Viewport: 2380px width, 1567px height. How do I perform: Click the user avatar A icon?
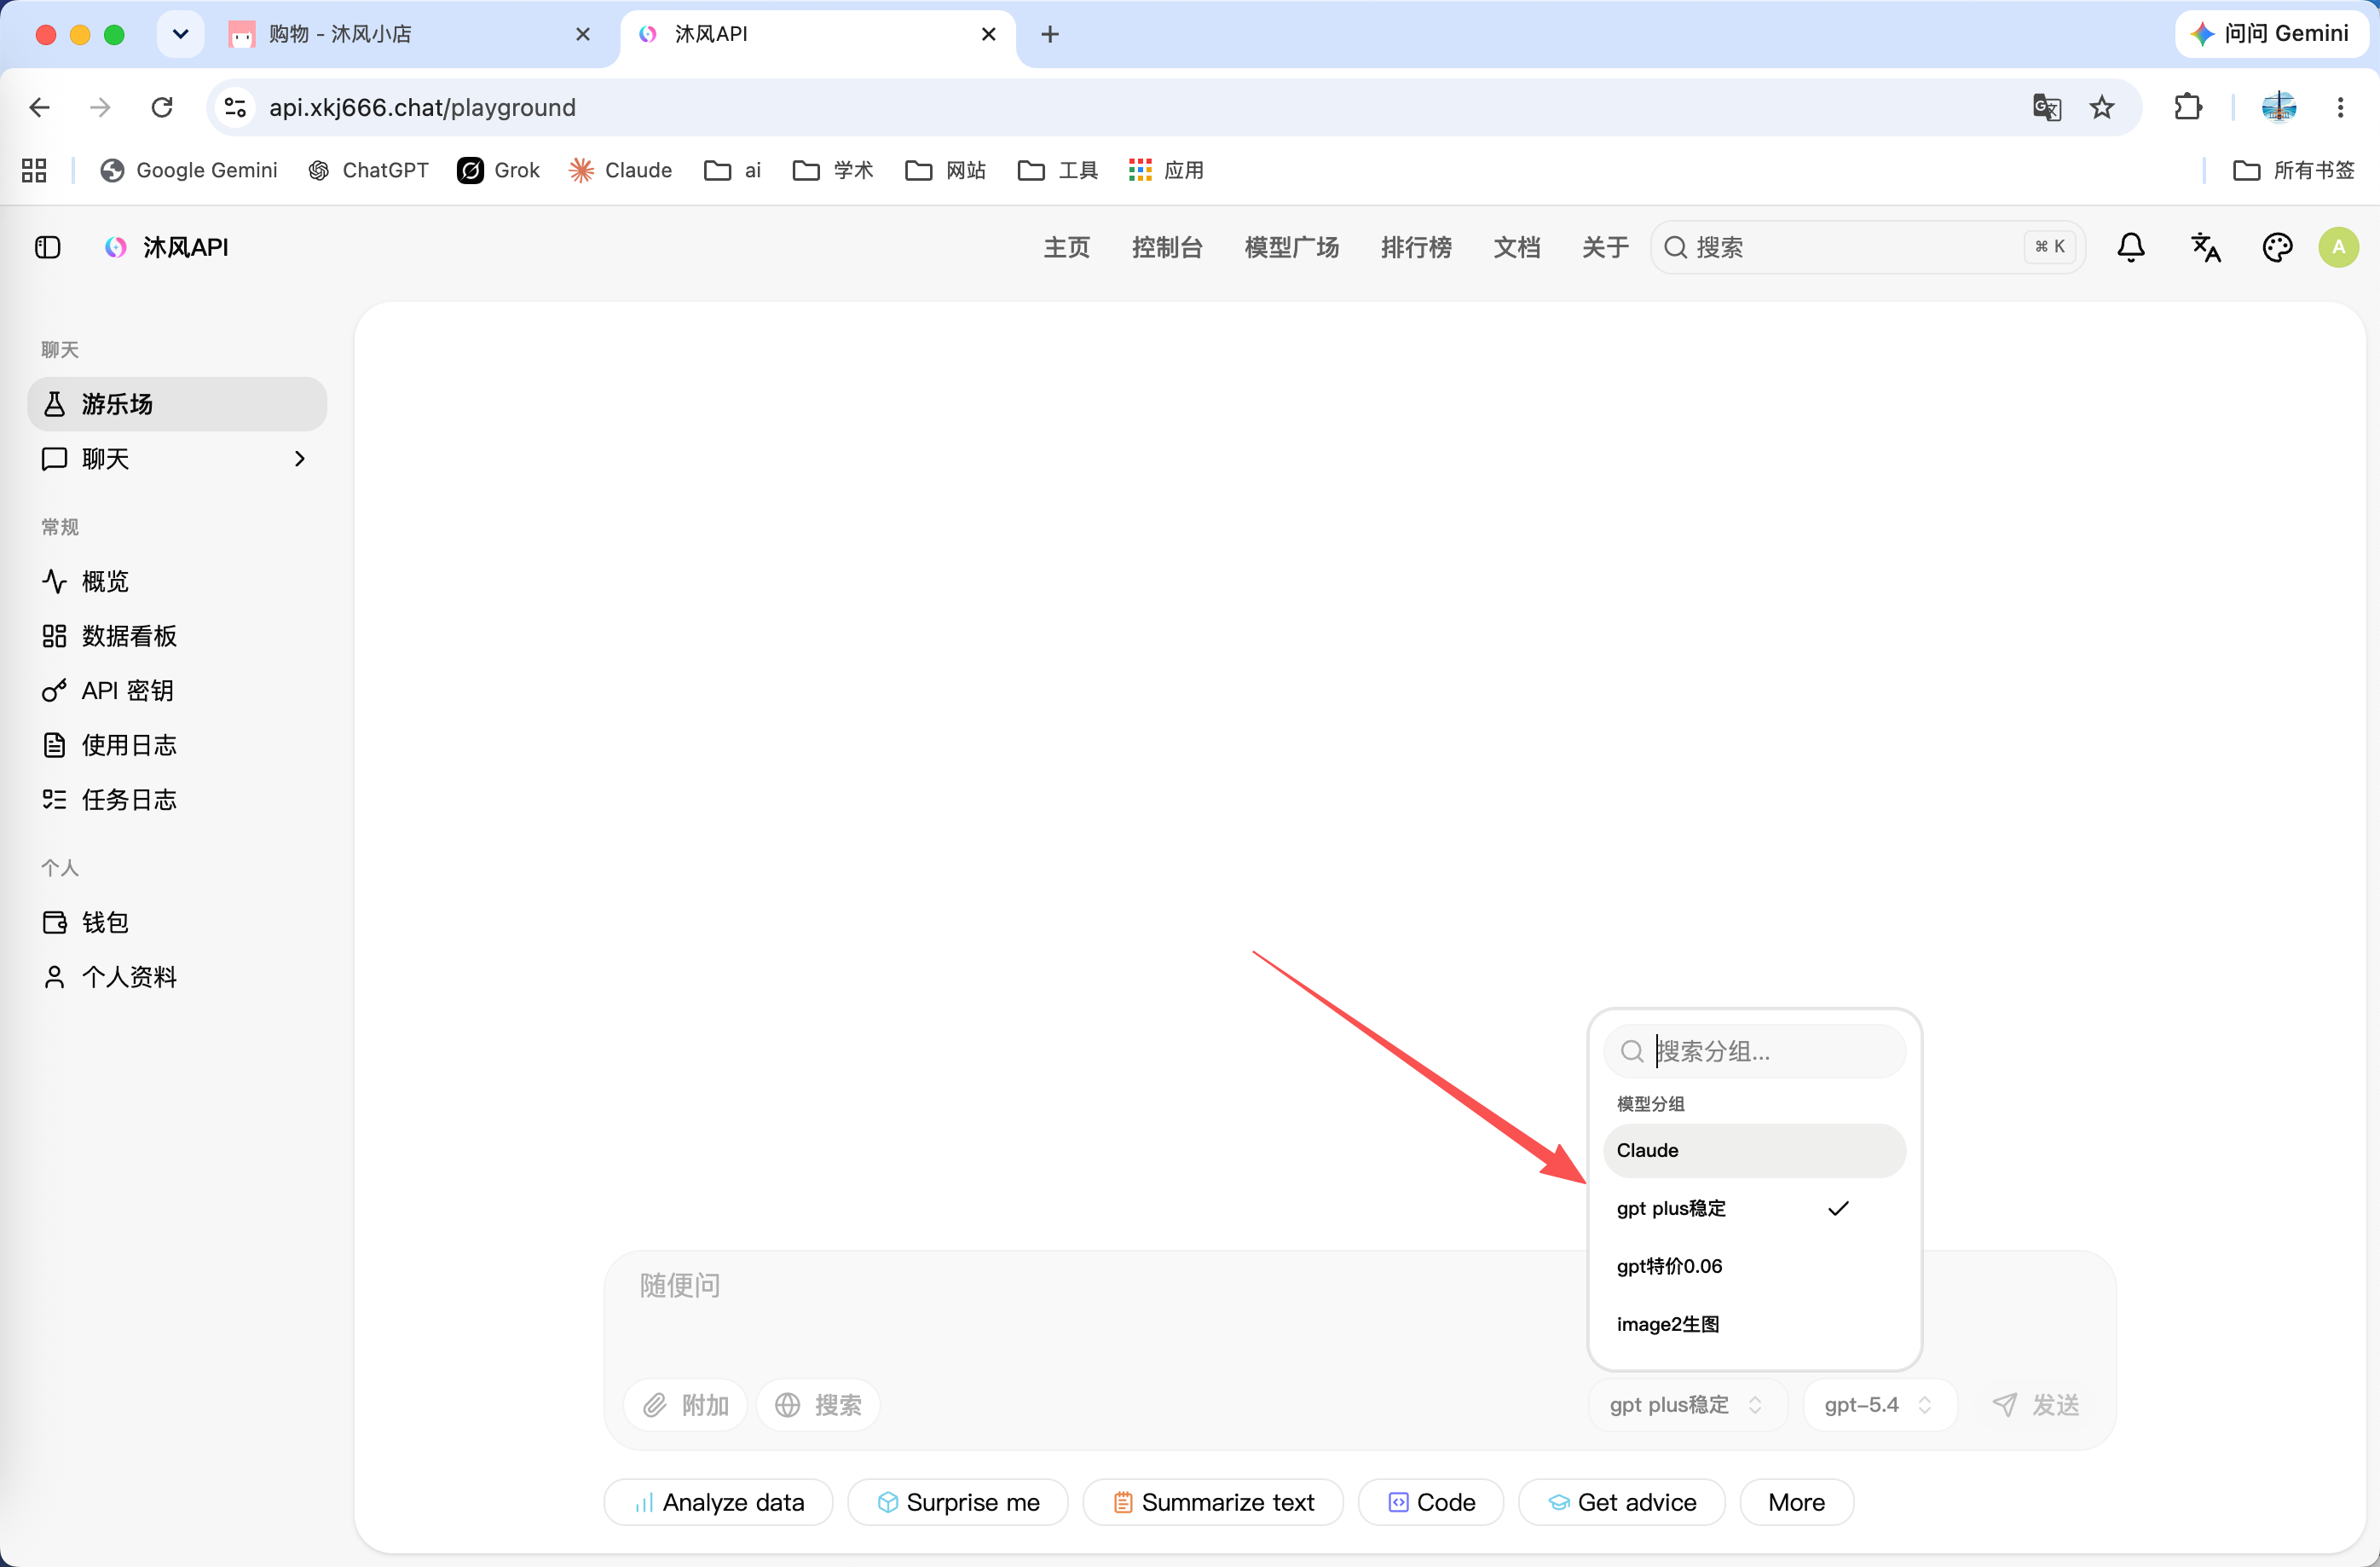(x=2338, y=247)
